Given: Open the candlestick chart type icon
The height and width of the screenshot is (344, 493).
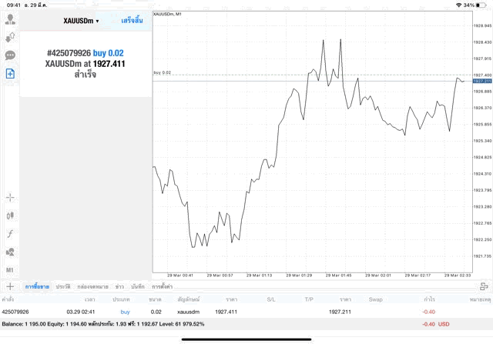Looking at the screenshot, I should click(x=10, y=215).
